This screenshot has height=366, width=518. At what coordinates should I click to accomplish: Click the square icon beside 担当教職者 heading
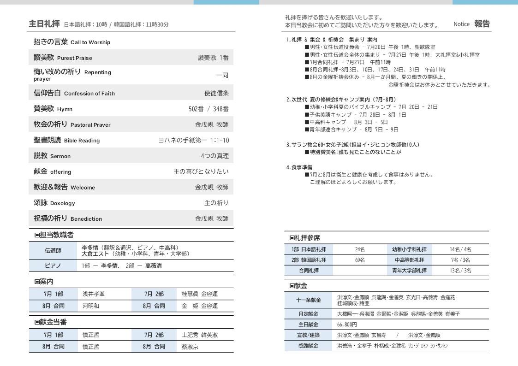tap(37, 235)
